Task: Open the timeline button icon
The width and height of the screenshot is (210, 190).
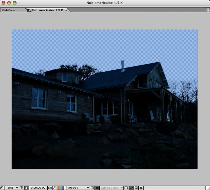Action: click(136, 188)
